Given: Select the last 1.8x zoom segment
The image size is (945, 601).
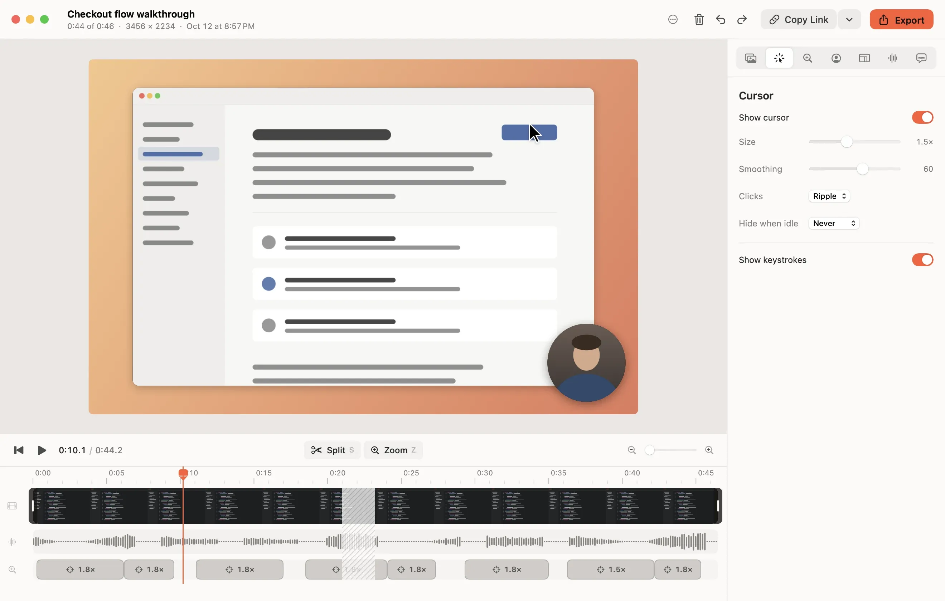Looking at the screenshot, I should click(678, 569).
